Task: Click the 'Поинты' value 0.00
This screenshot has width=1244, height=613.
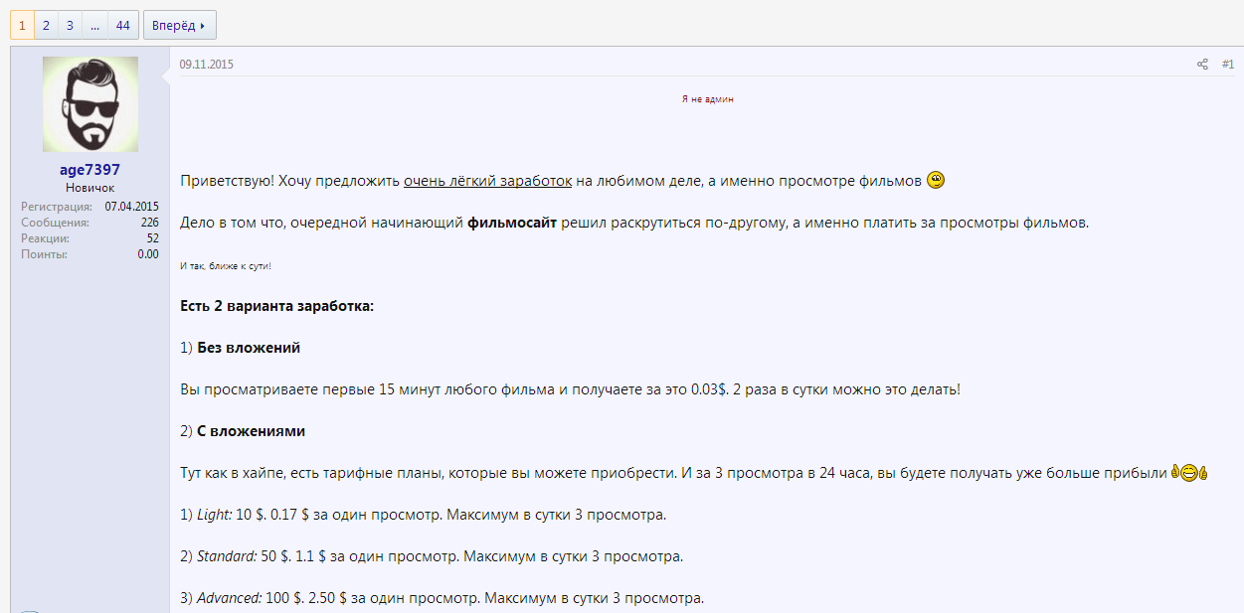Action: 148,254
